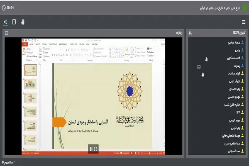Click the green room status indicator
249x166 pixels.
pos(244,8)
